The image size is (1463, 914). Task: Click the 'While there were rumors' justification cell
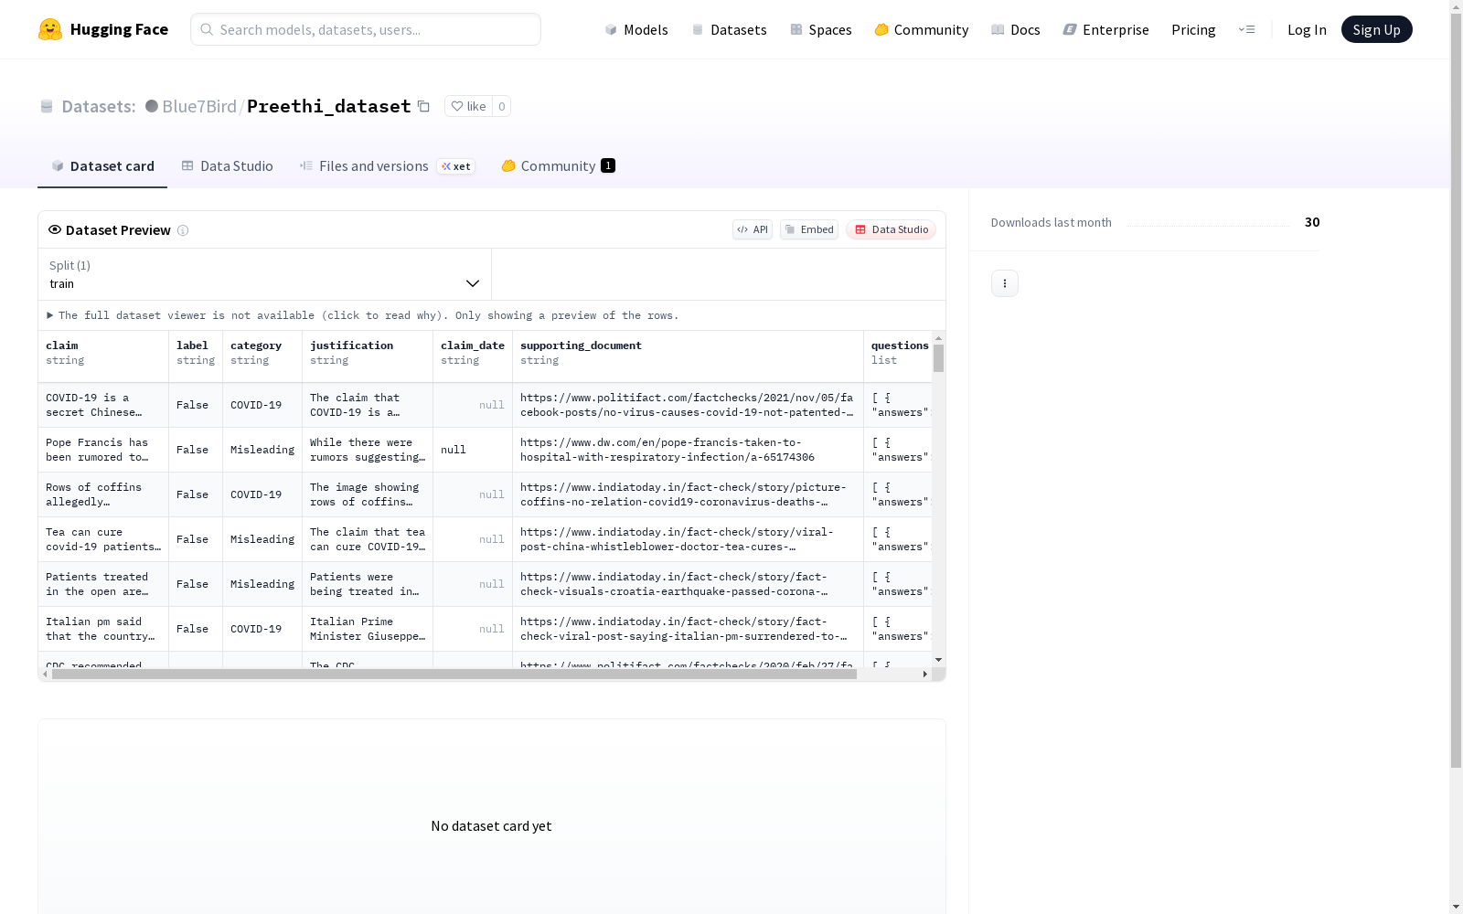tap(368, 450)
